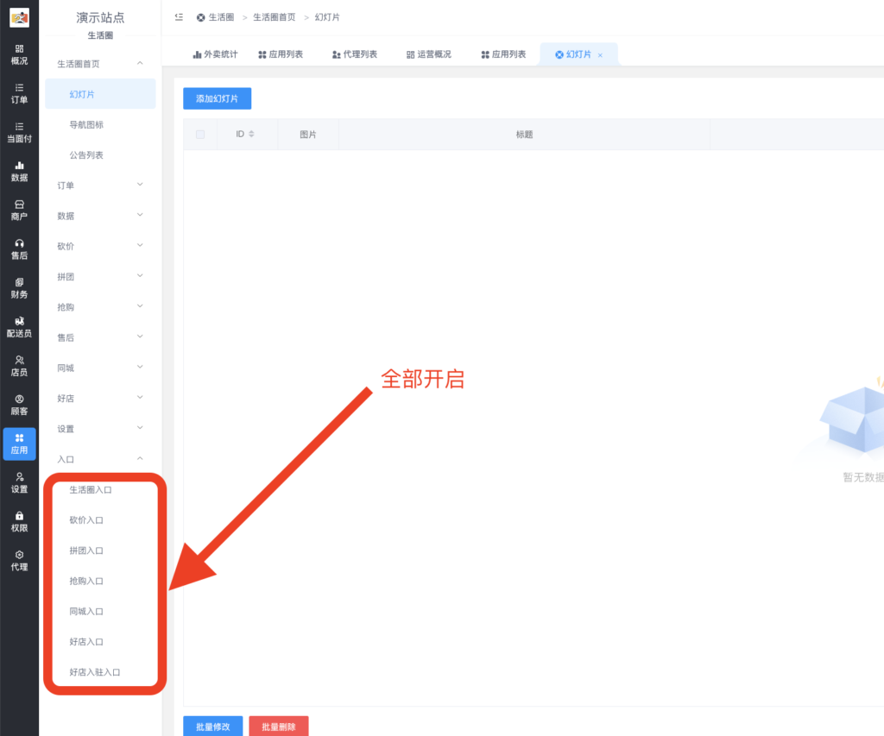Select the 财务 finance icon
The width and height of the screenshot is (884, 736).
pyautogui.click(x=19, y=288)
